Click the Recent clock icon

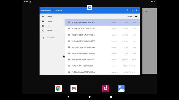(43, 31)
